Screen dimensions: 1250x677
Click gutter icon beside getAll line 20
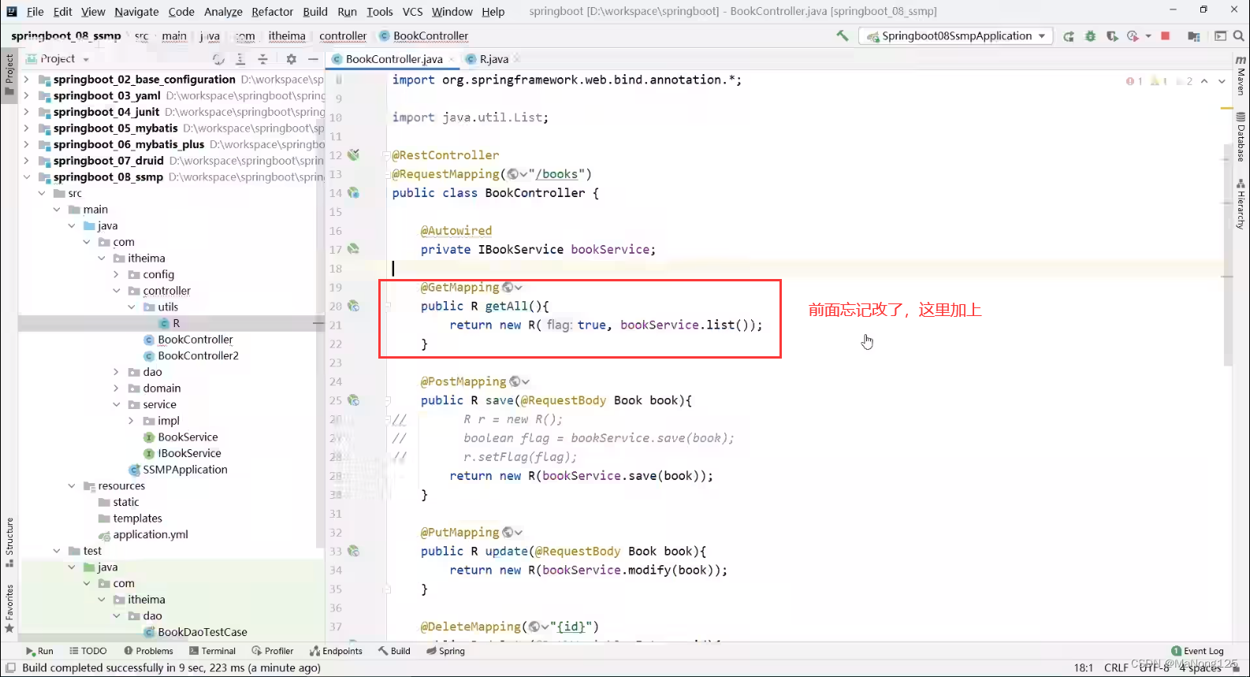coord(354,306)
